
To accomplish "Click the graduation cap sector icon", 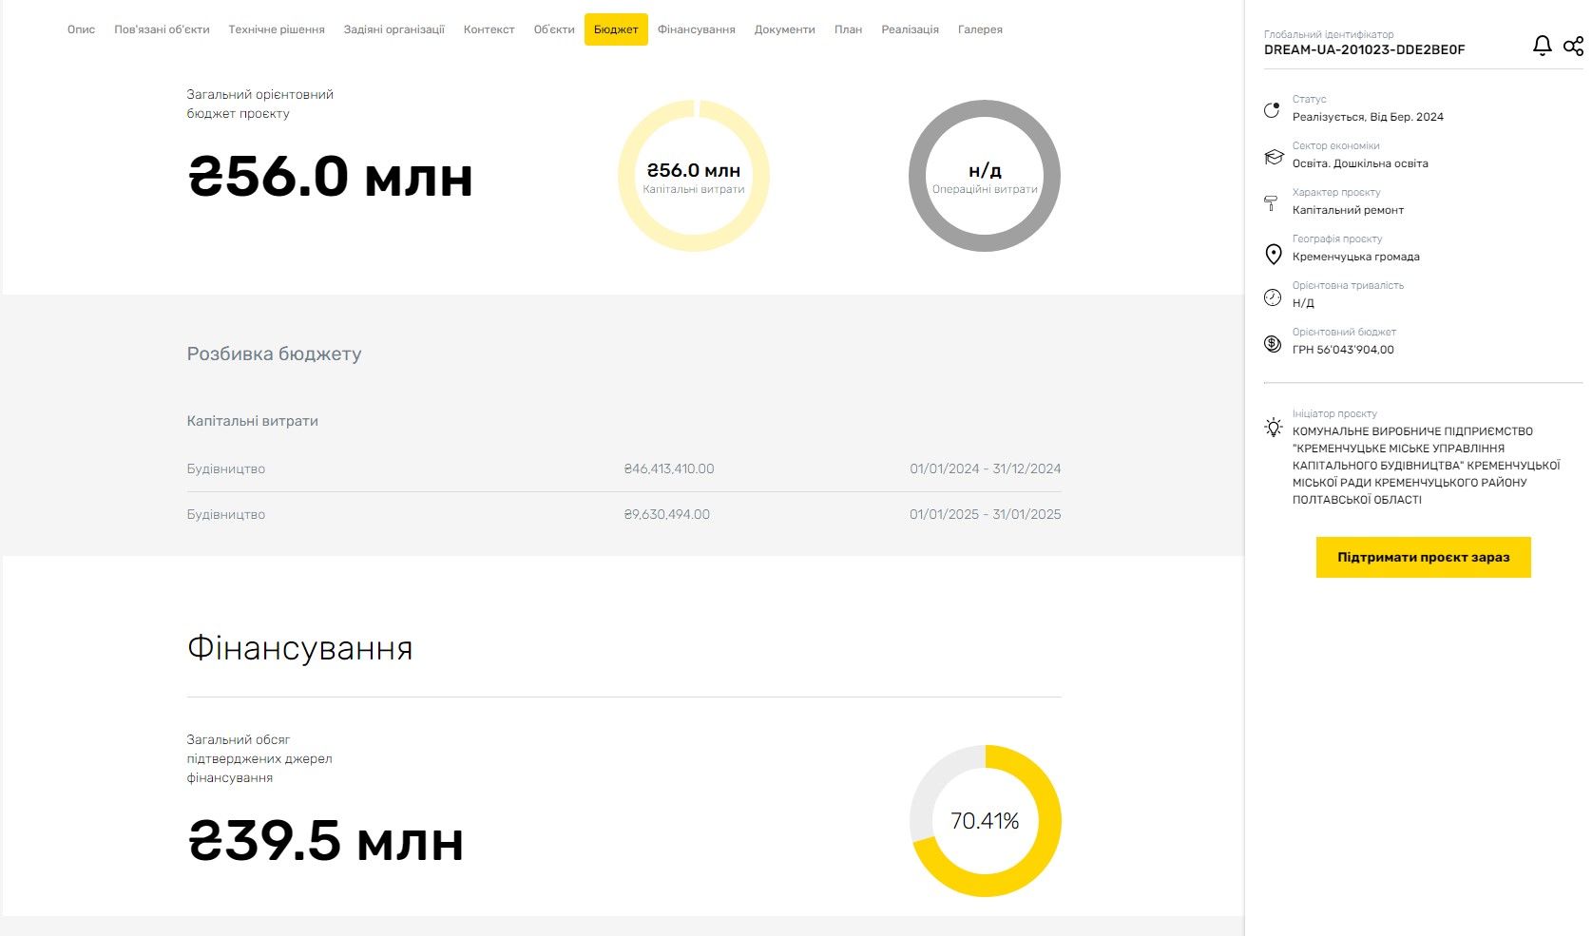I will tap(1274, 157).
